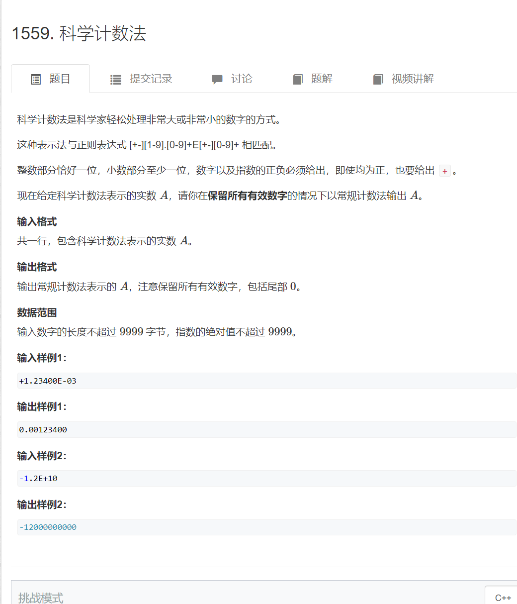Click the bold text 保留所有有效数字
The image size is (517, 604).
coord(248,196)
